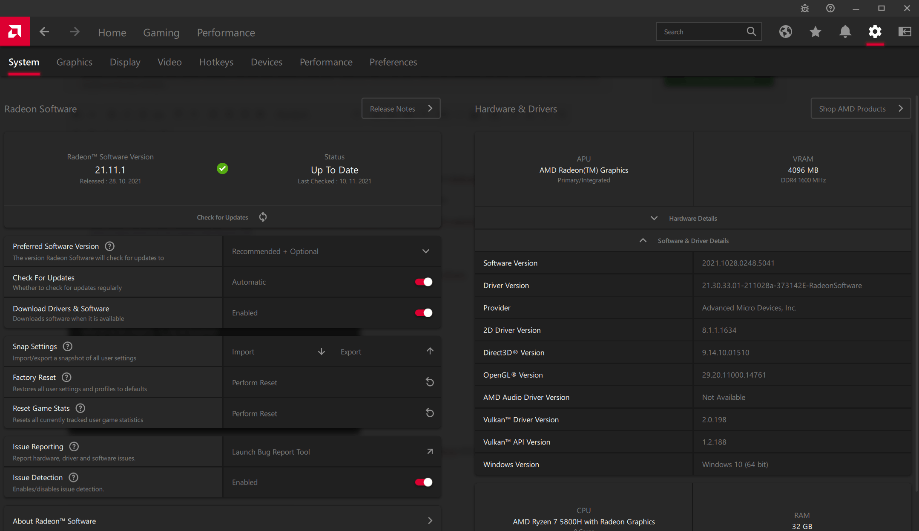Click the Factory Reset perform reset icon

coord(430,382)
